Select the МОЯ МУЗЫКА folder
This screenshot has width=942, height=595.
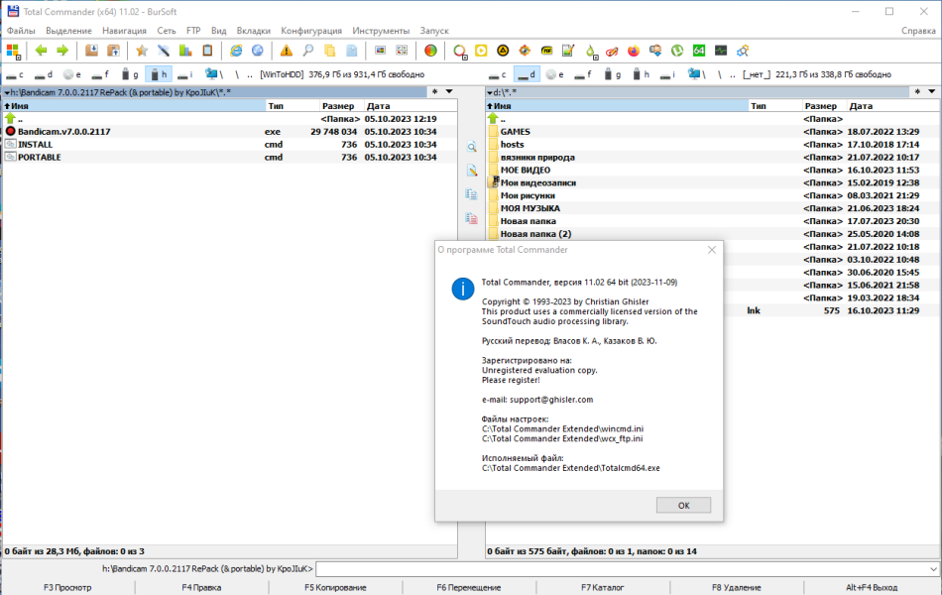(713, 208)
